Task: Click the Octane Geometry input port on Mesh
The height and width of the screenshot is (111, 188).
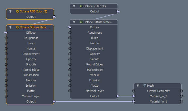Action: tap(134, 91)
